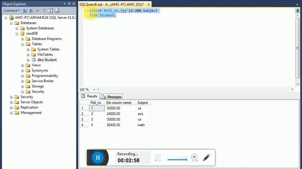Expand Security folder under saadDB
Screen dimensions: 302x169
click(23, 92)
